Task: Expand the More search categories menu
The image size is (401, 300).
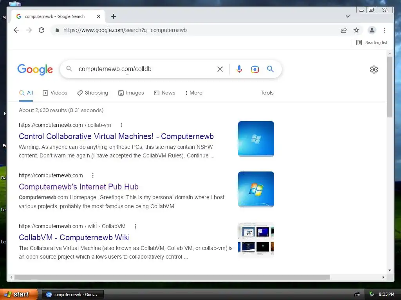Action: tap(193, 93)
